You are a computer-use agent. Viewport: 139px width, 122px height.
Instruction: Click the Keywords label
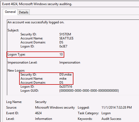(x=85, y=119)
